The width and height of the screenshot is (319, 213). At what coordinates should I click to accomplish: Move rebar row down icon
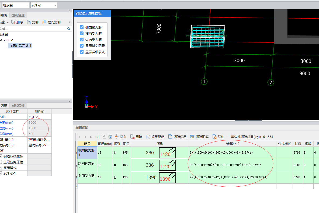[x=110, y=137]
